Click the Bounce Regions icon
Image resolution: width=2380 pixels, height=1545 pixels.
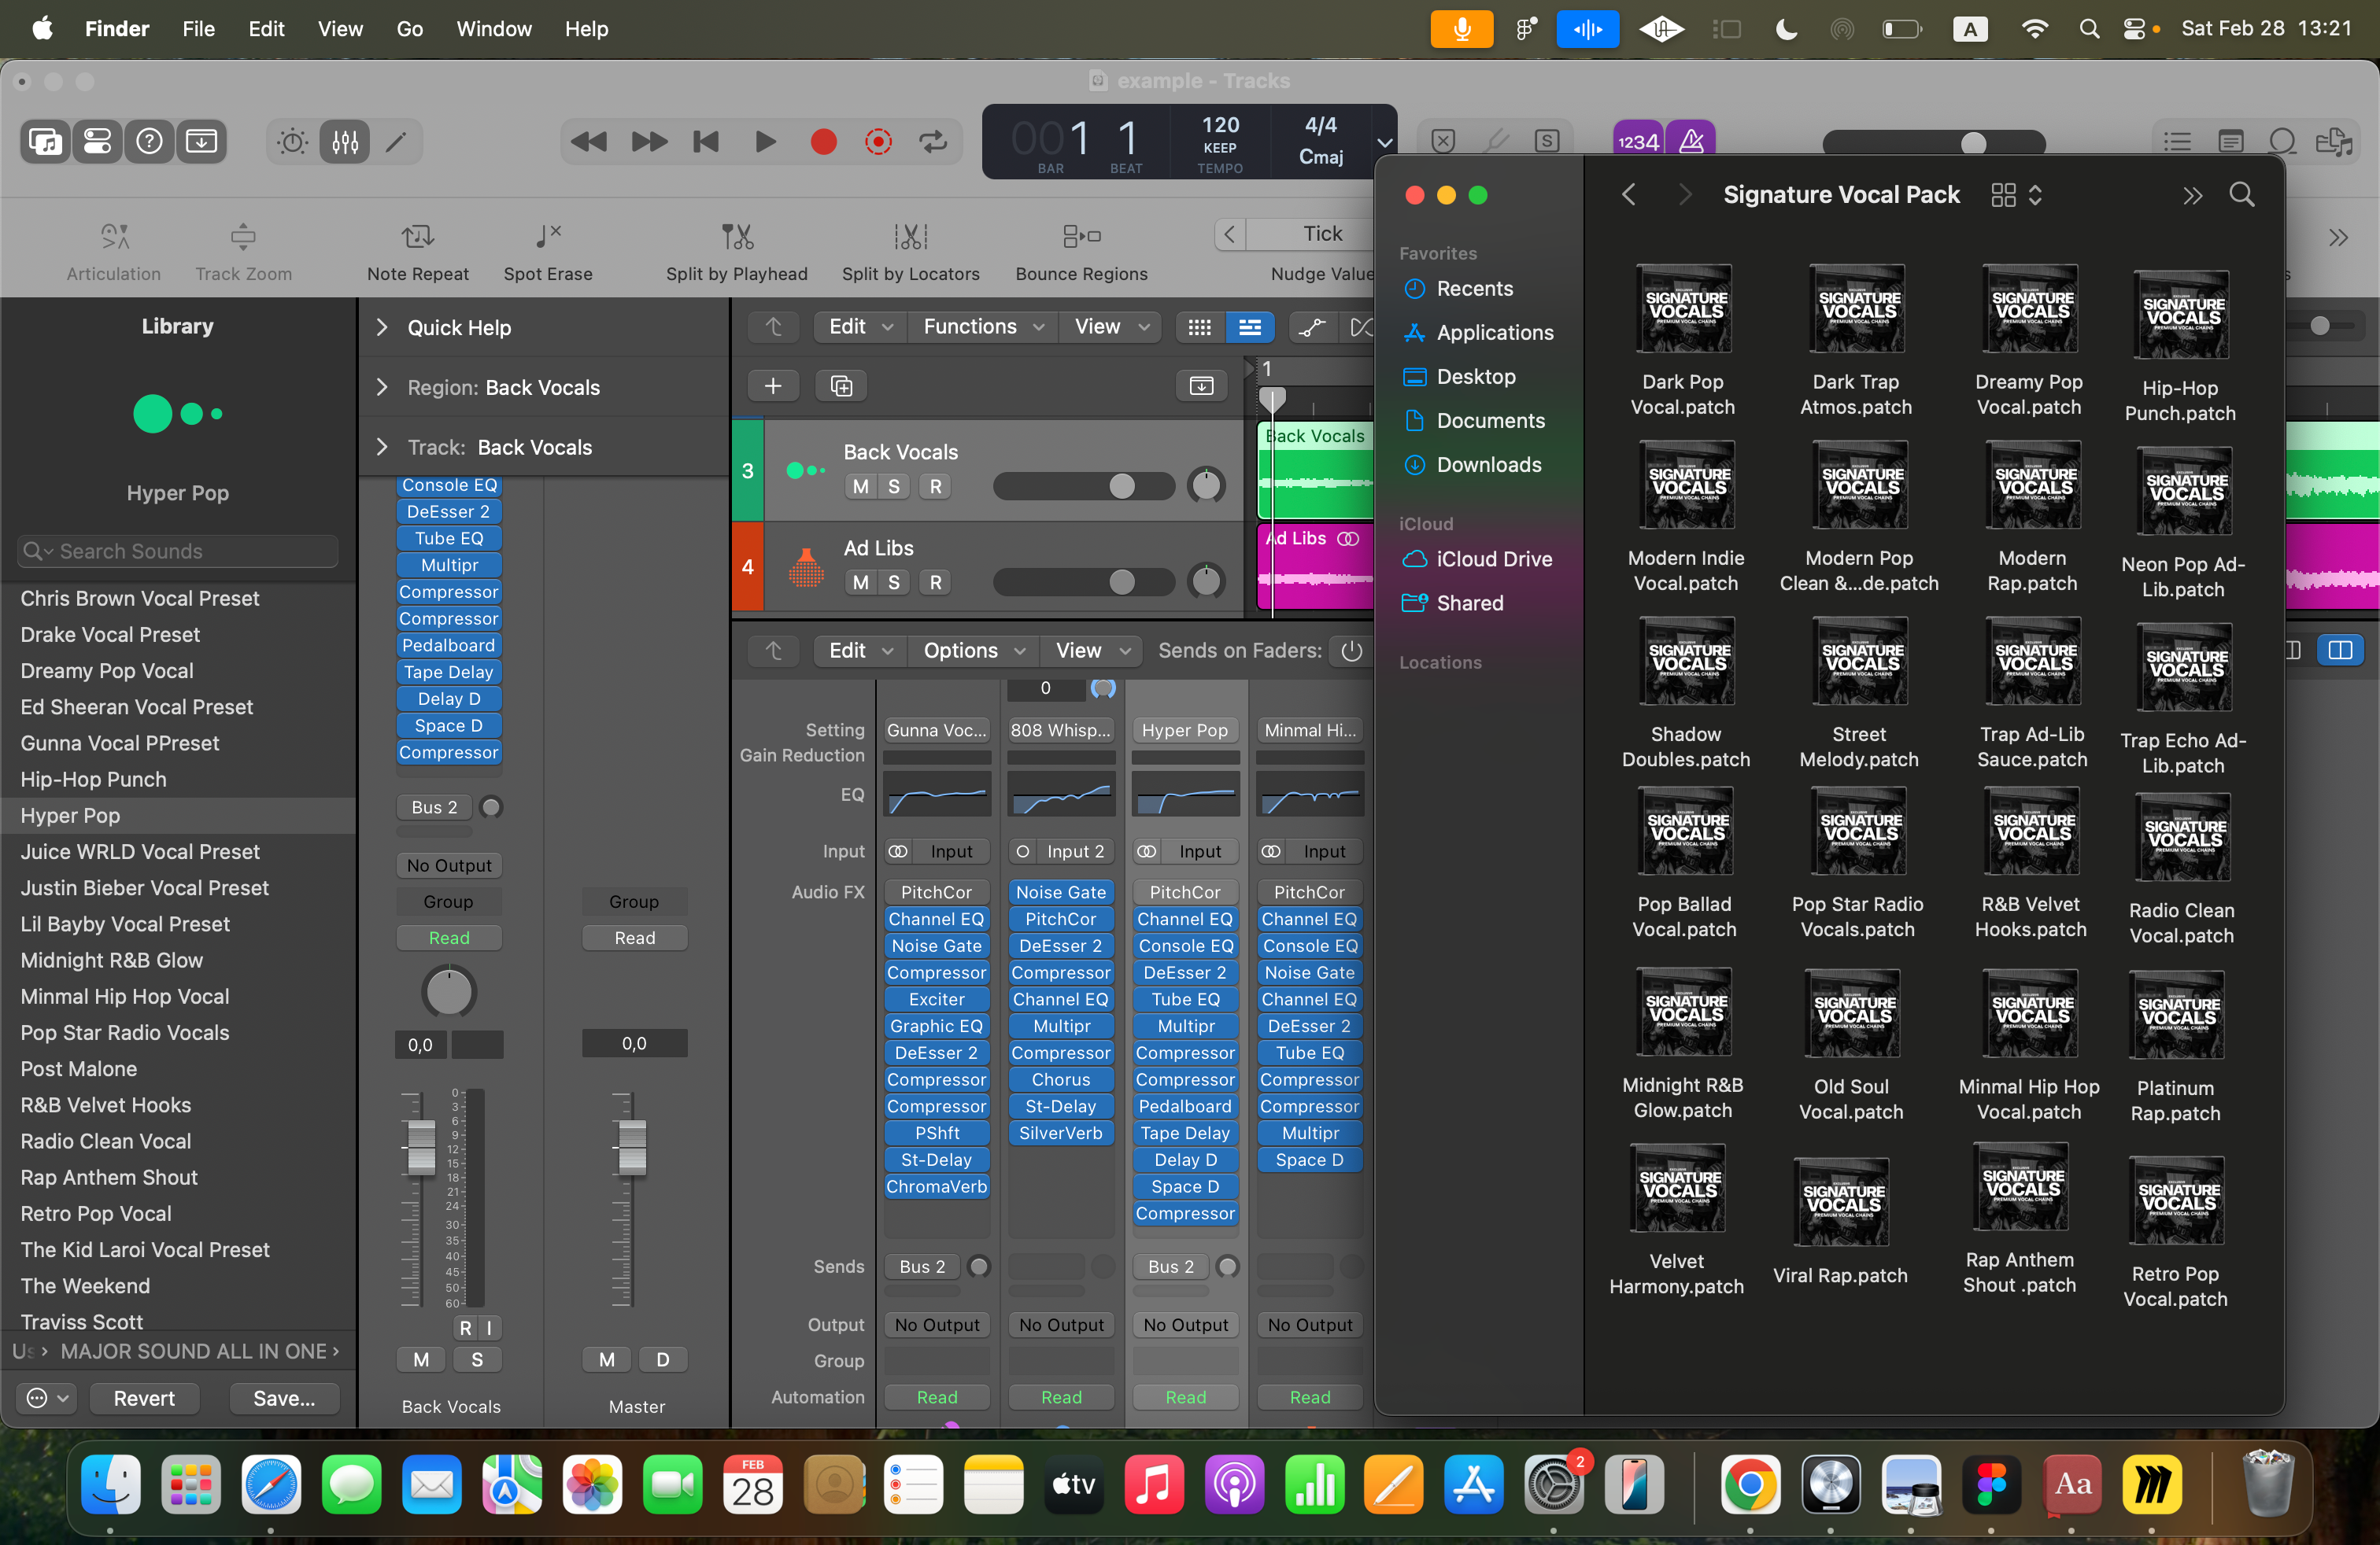coord(1081,237)
